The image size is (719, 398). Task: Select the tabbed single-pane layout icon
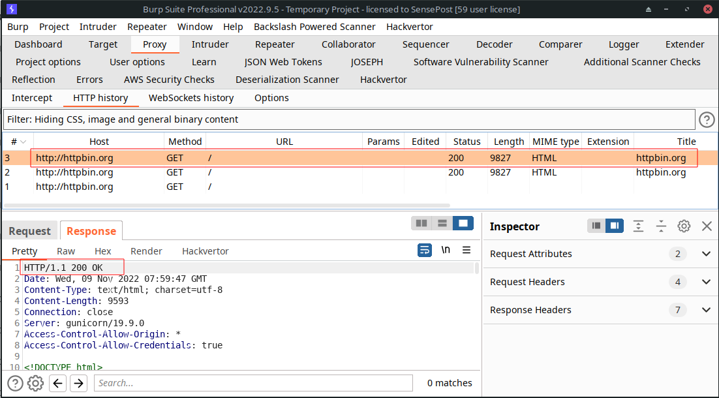click(463, 223)
